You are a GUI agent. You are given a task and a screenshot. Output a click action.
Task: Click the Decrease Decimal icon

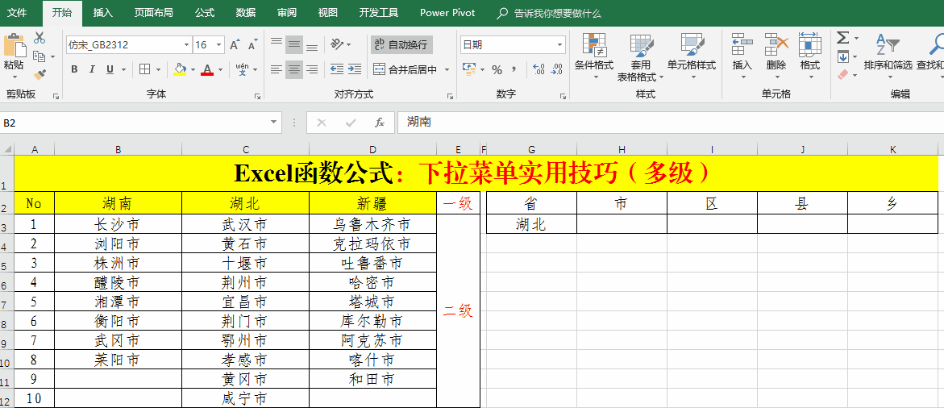[x=557, y=70]
